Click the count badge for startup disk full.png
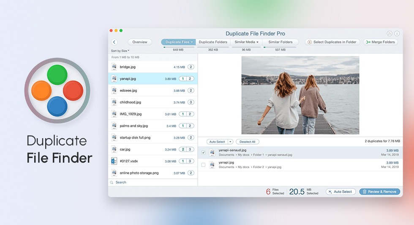Screen dimensions: 414x225 point(191,137)
